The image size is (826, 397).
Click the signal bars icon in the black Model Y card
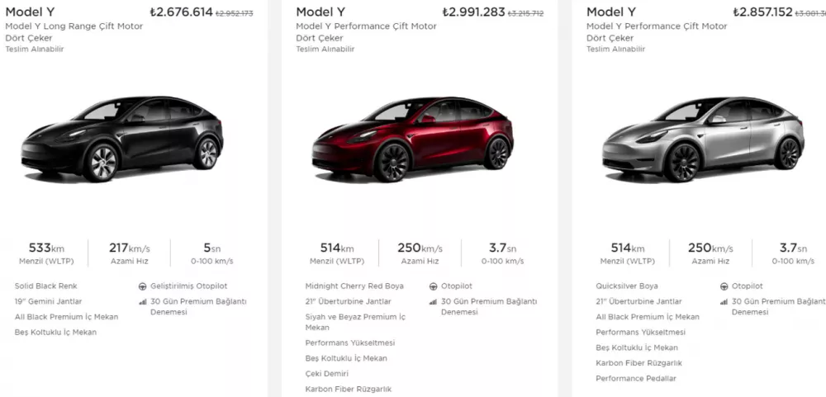[142, 301]
